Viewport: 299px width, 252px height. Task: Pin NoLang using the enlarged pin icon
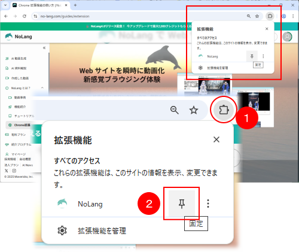(182, 204)
